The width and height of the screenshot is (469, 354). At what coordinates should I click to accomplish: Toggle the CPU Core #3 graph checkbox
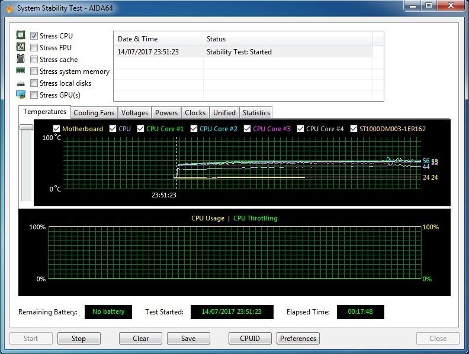coord(247,129)
